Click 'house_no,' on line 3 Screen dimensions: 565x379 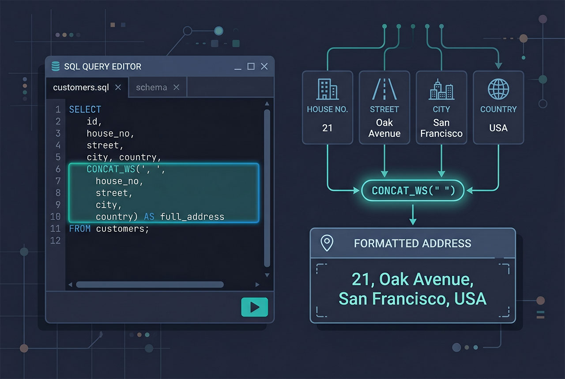[110, 133]
